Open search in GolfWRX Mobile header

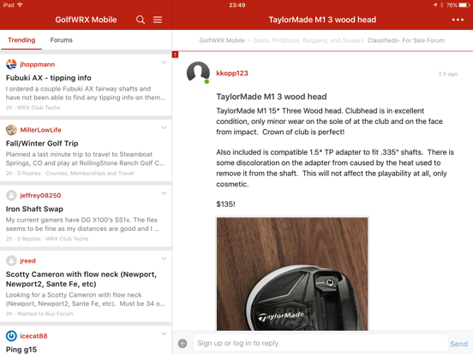pyautogui.click(x=141, y=20)
